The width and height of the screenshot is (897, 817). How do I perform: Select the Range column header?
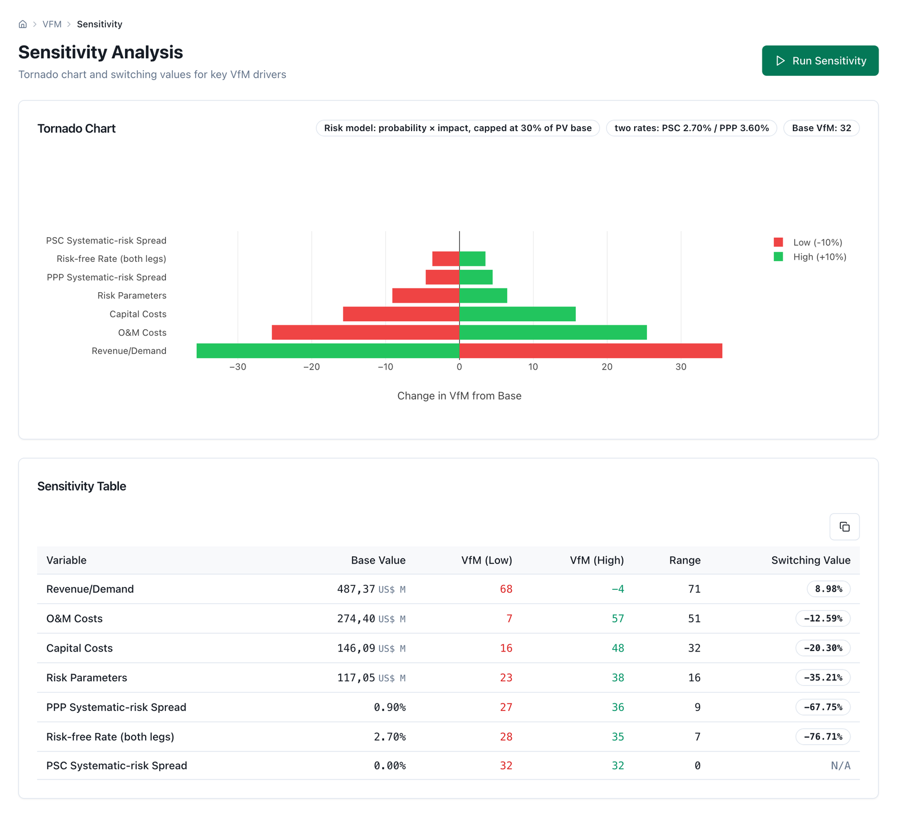pos(685,560)
